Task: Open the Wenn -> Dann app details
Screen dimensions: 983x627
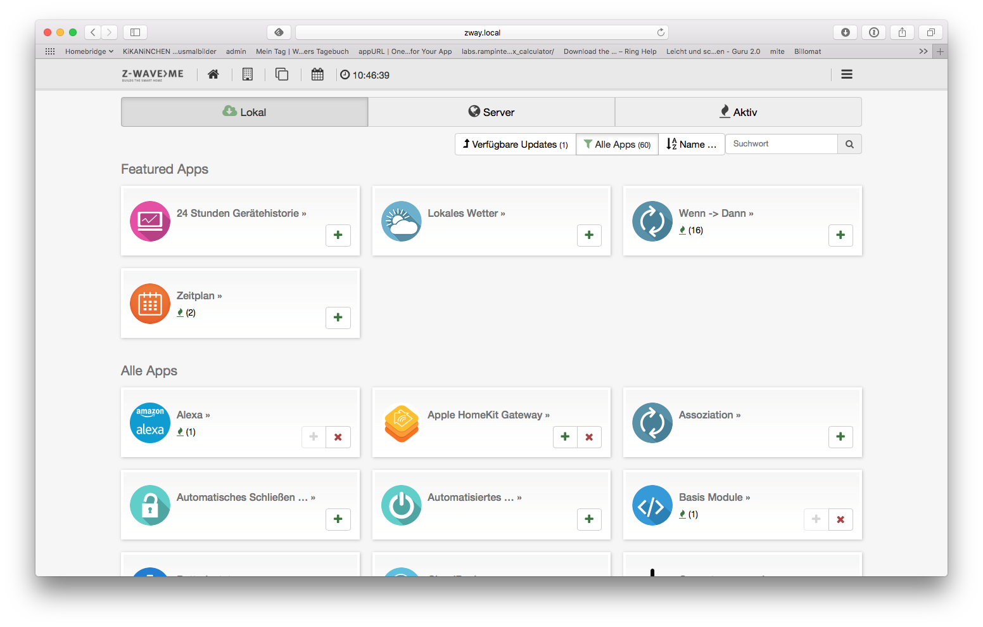Action: pyautogui.click(x=716, y=214)
